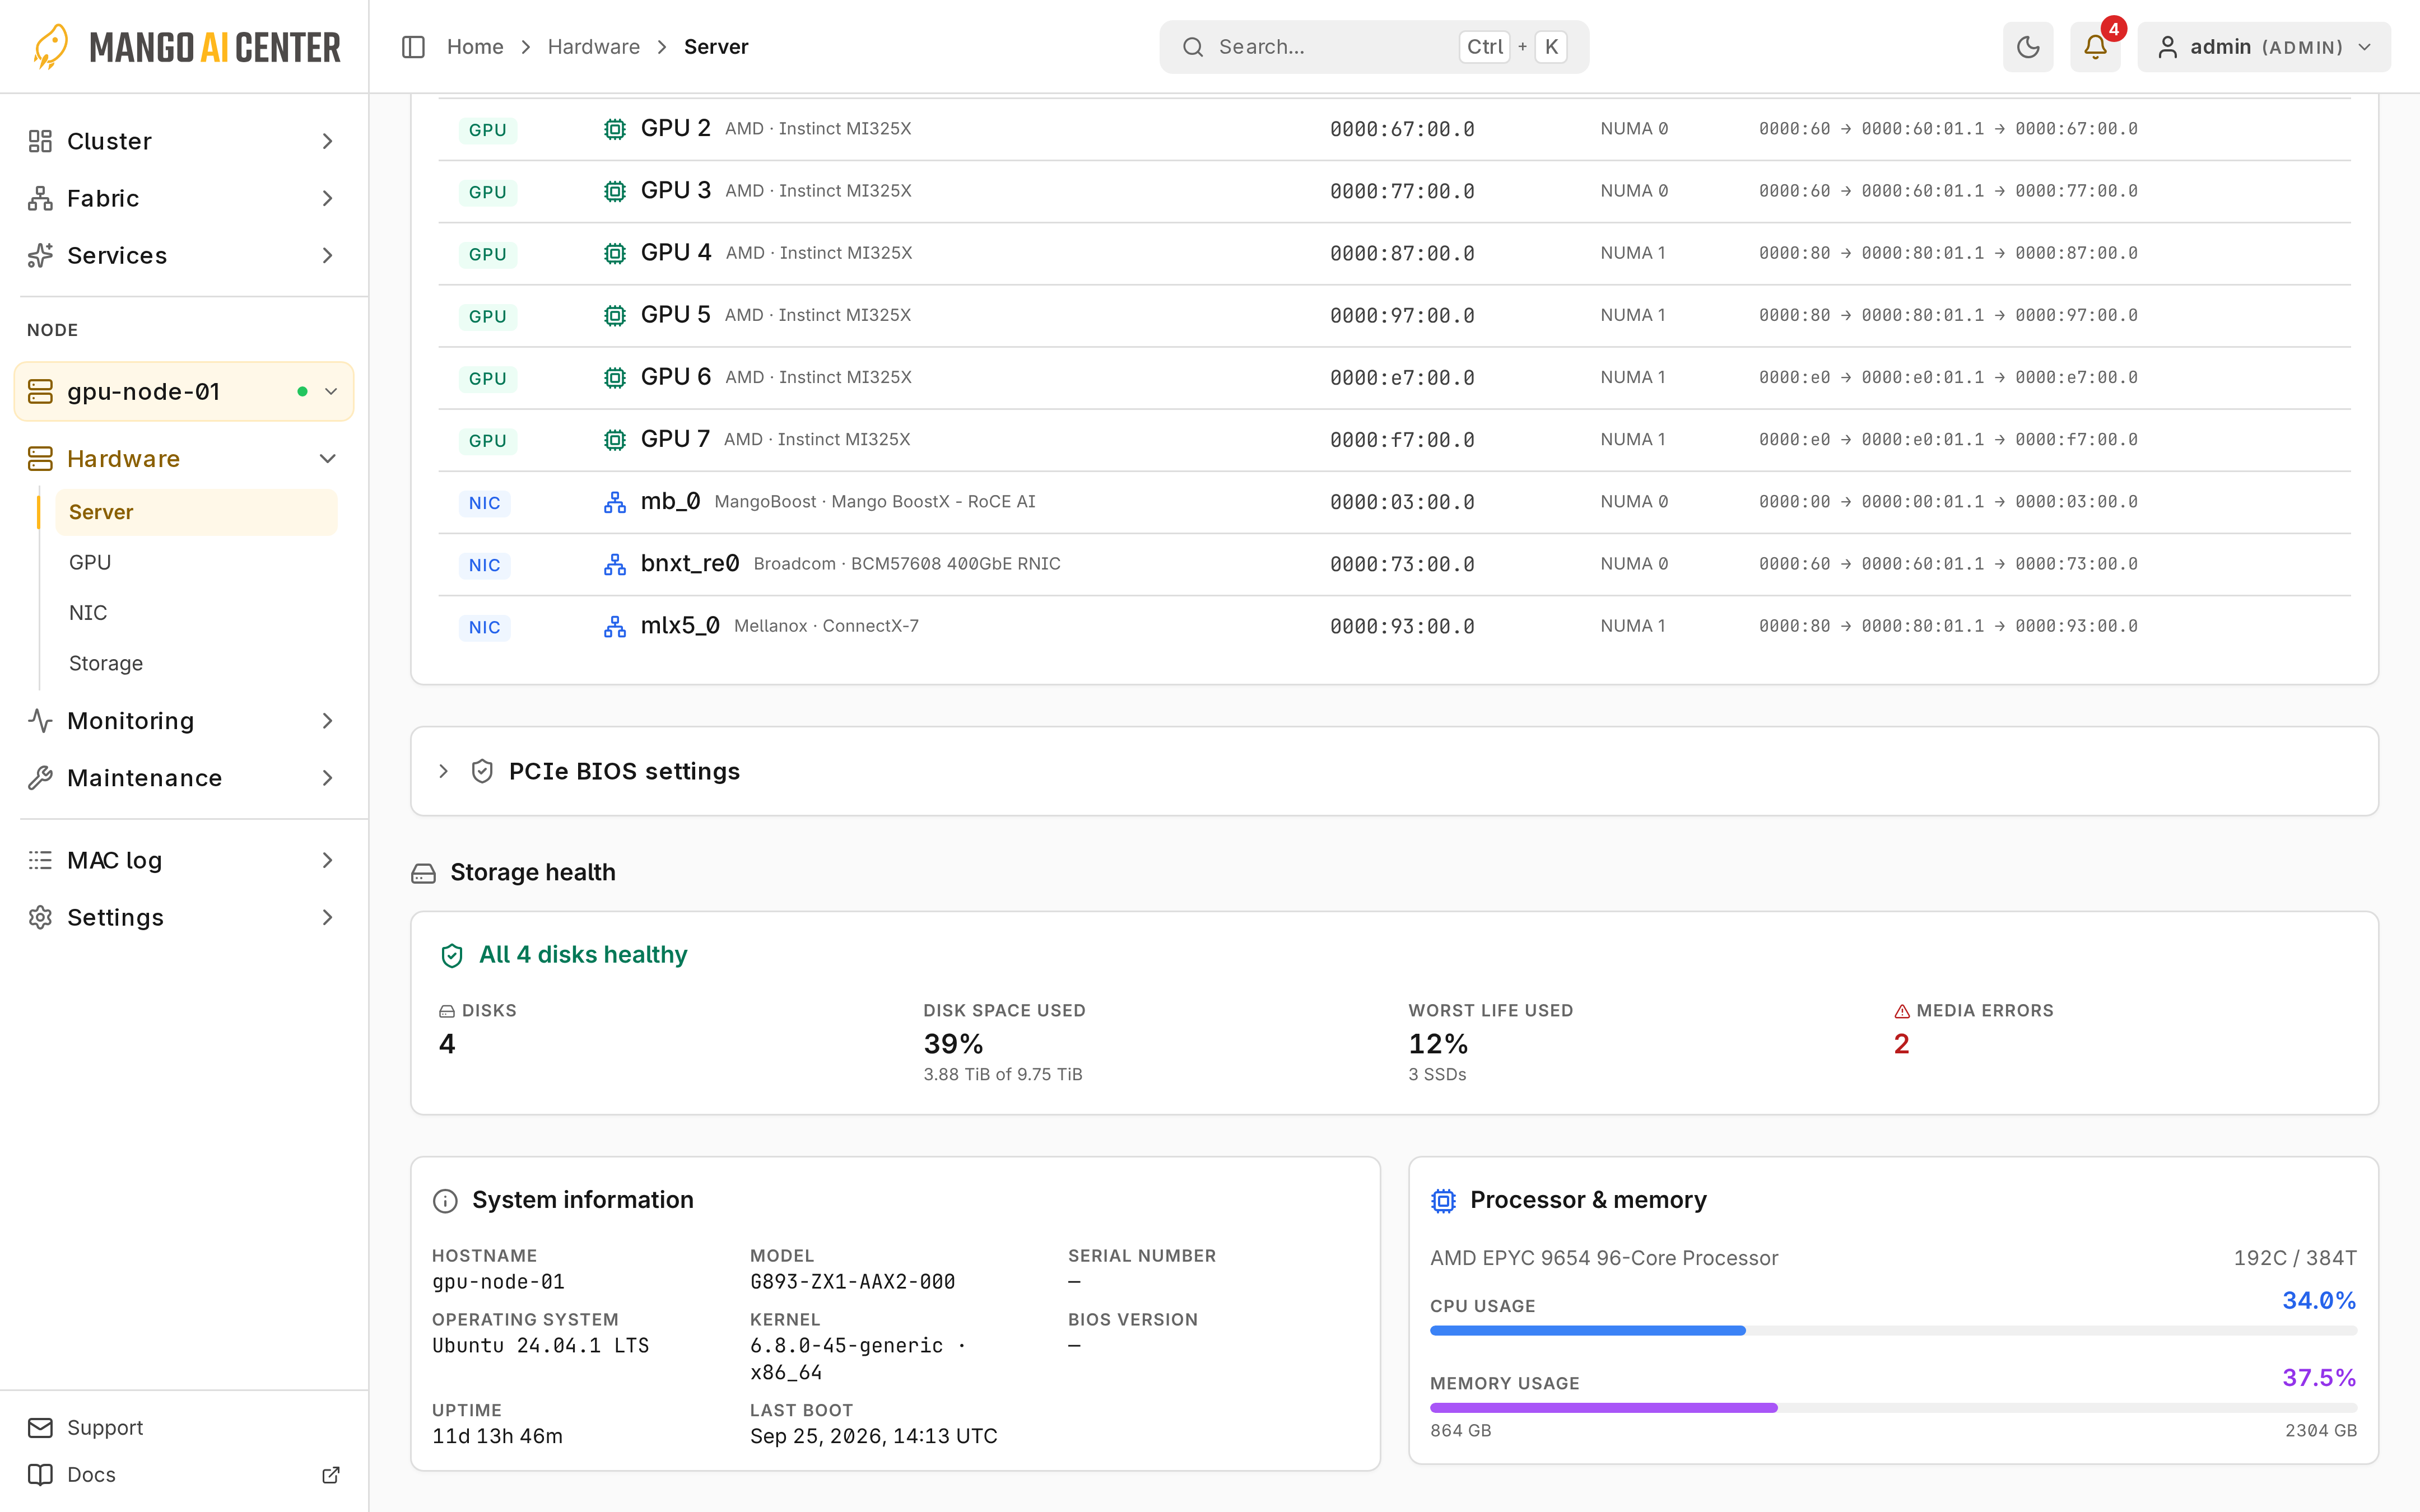Click GPU 4 device name
This screenshot has width=2420, height=1512.
click(x=676, y=253)
